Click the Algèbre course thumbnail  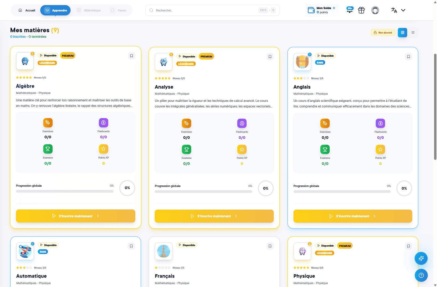[25, 61]
